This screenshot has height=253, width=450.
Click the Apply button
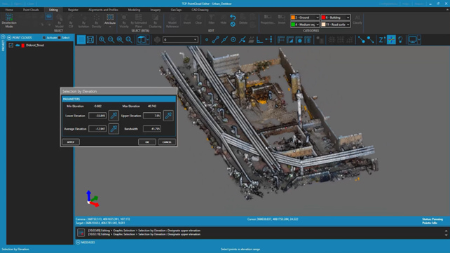(x=71, y=142)
